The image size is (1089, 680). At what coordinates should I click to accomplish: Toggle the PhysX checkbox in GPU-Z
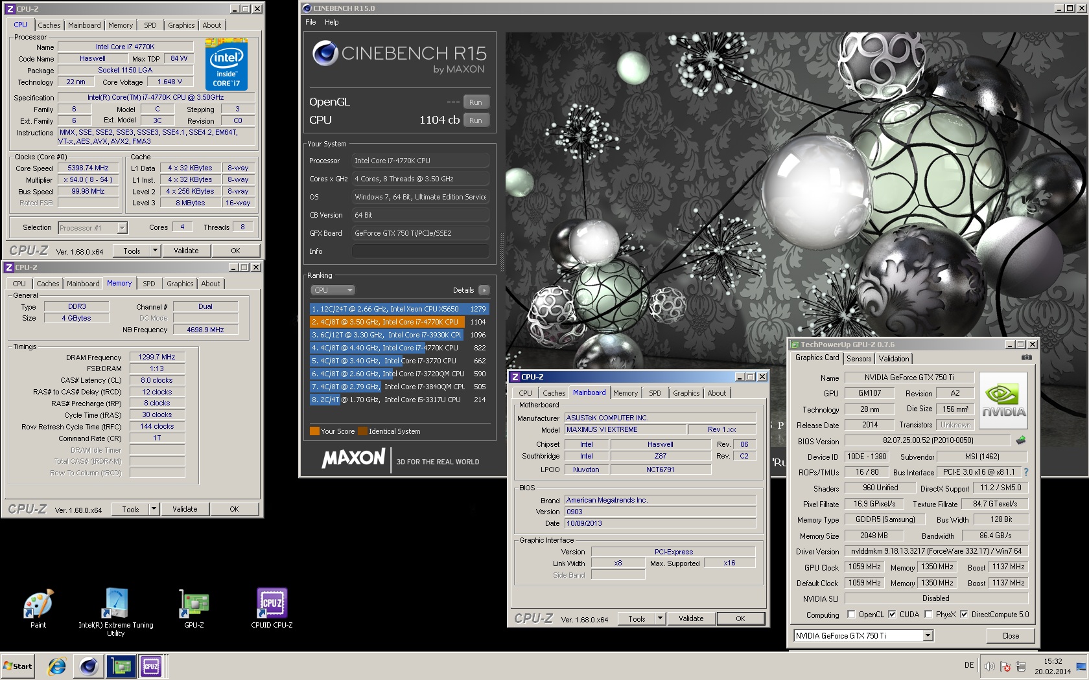pyautogui.click(x=928, y=615)
